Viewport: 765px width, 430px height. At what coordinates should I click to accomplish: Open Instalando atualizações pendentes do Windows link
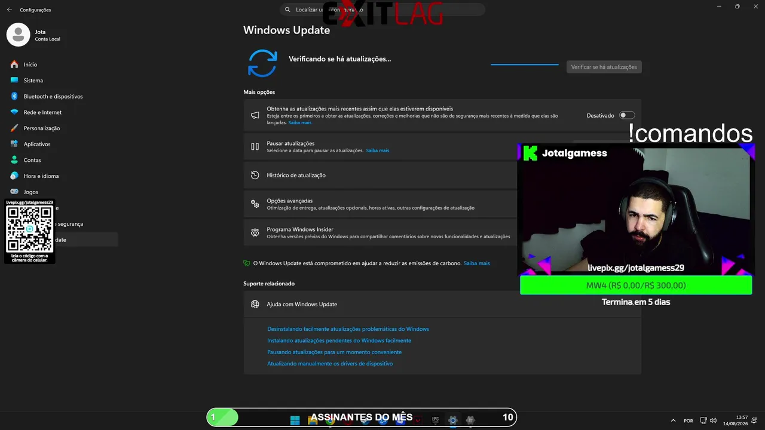pos(339,340)
